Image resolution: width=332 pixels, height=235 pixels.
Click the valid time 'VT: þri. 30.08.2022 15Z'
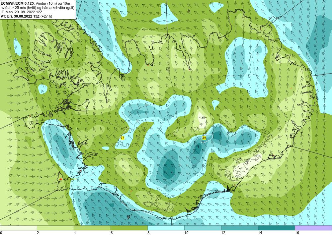pyautogui.click(x=21, y=16)
